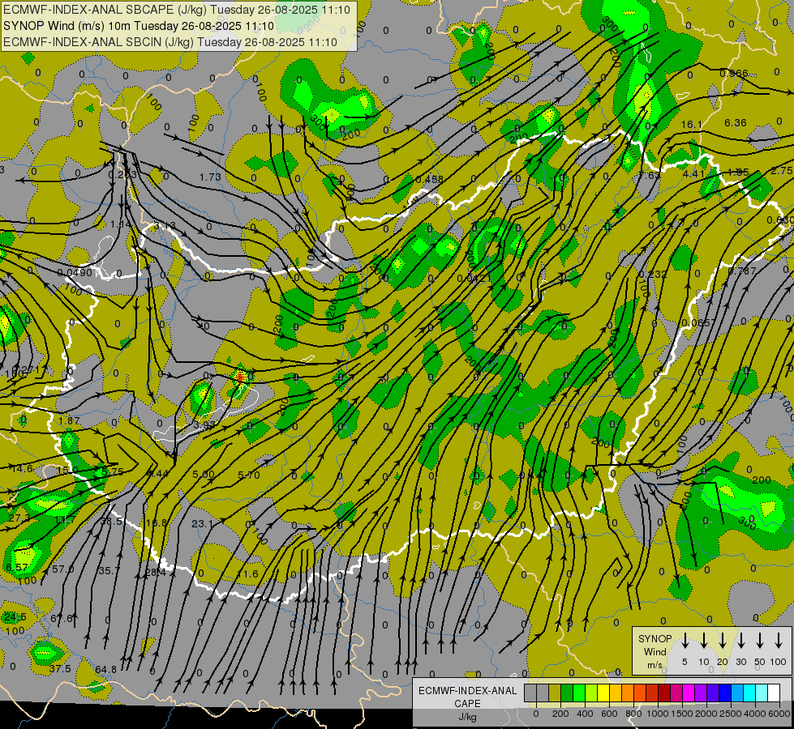Image resolution: width=794 pixels, height=729 pixels.
Task: Click the 1.87 value on the map
Action: tap(69, 420)
